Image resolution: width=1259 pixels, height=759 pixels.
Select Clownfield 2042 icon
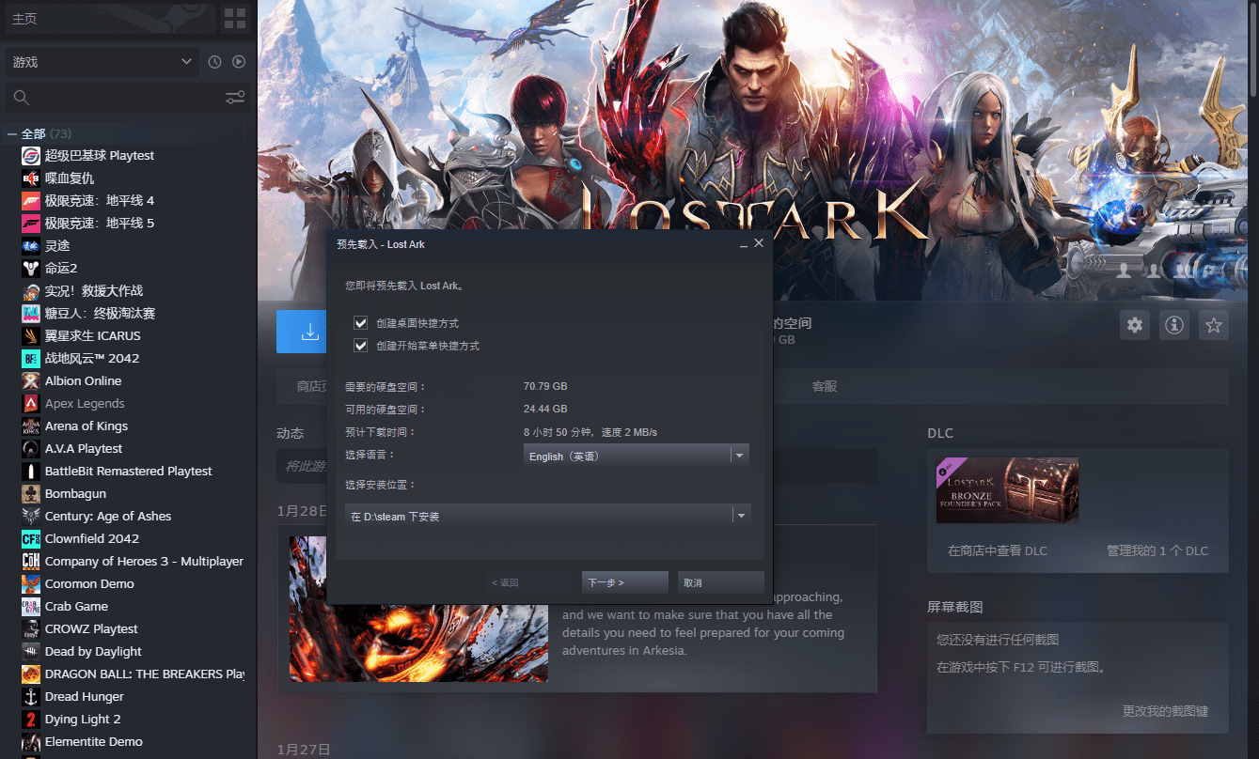click(x=31, y=539)
